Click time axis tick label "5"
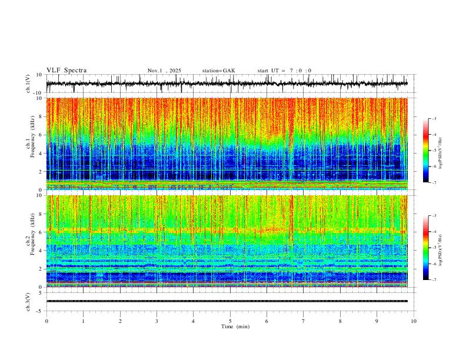 tap(230, 321)
